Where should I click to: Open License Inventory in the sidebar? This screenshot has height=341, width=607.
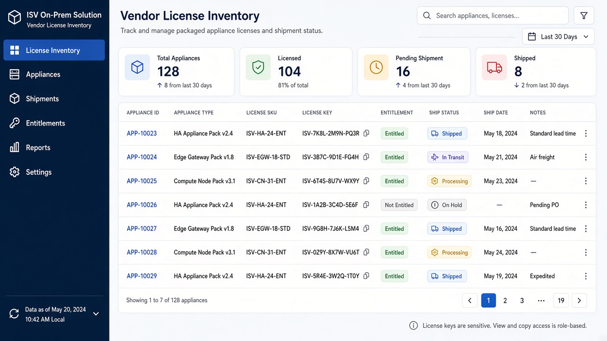(x=54, y=50)
